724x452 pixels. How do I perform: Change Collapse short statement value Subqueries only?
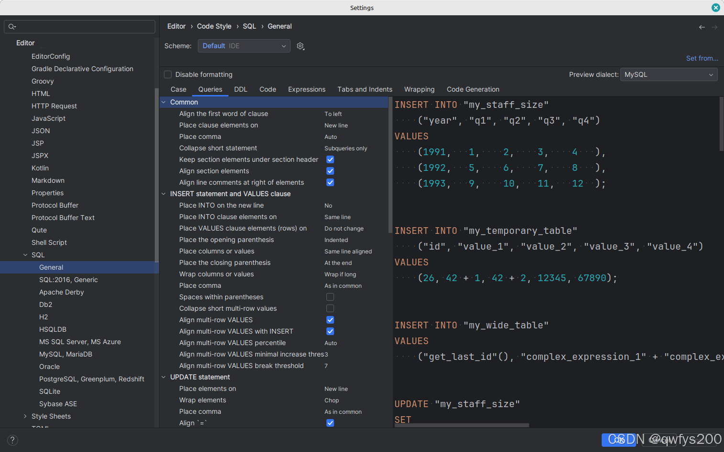(x=346, y=148)
